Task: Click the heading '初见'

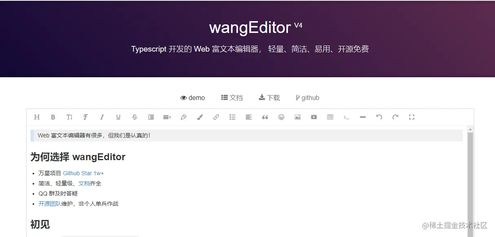Action: [40, 224]
